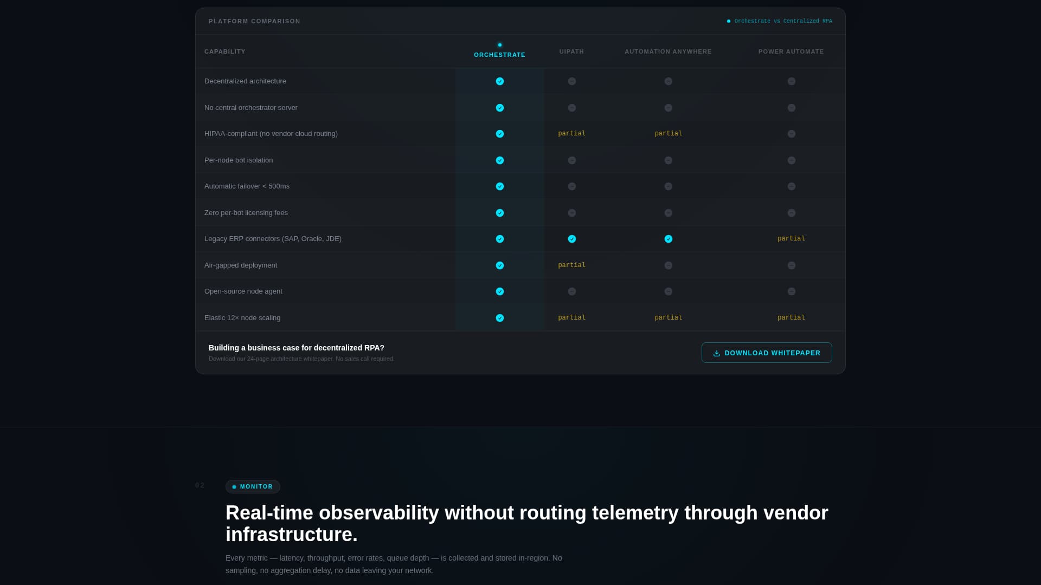
Task: Click the 'Platform Comparison' panel title
Action: click(x=254, y=21)
